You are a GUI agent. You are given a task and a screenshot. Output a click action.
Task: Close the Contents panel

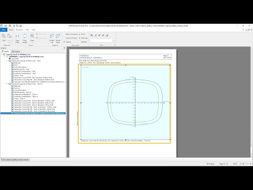coord(64,48)
